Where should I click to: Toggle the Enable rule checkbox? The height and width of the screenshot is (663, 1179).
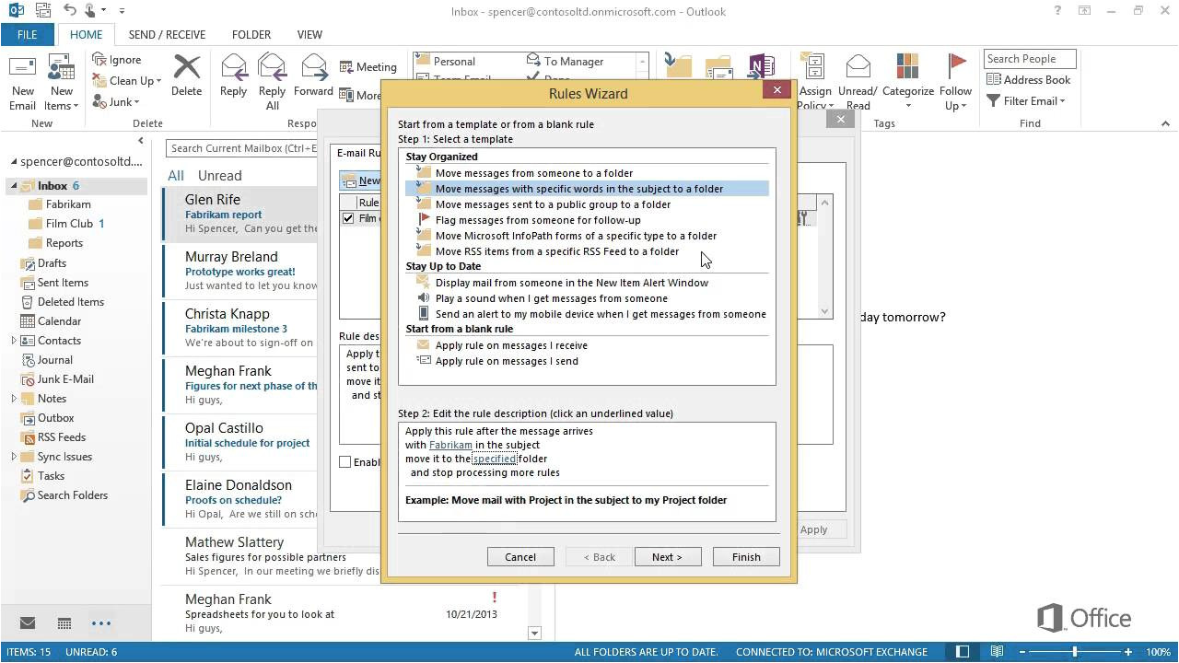[x=347, y=461]
